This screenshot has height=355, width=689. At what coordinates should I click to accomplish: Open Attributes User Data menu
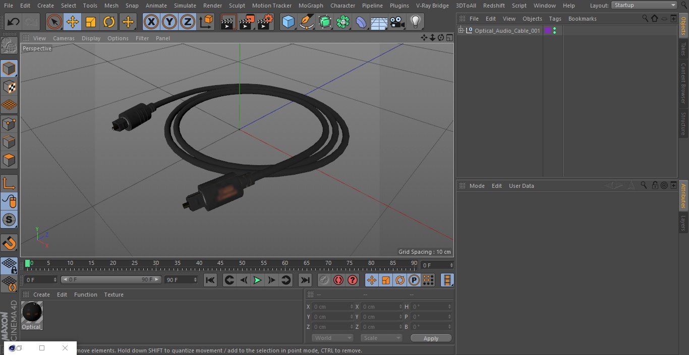521,186
